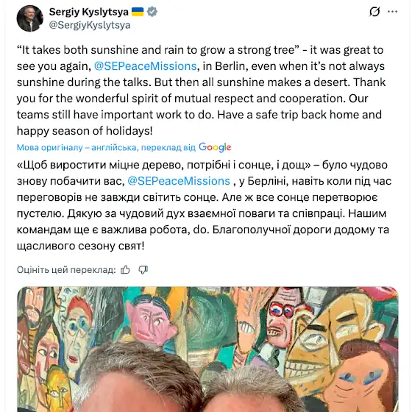
Task: Click the 'Оцініть цей переклад' label
Action: point(66,270)
